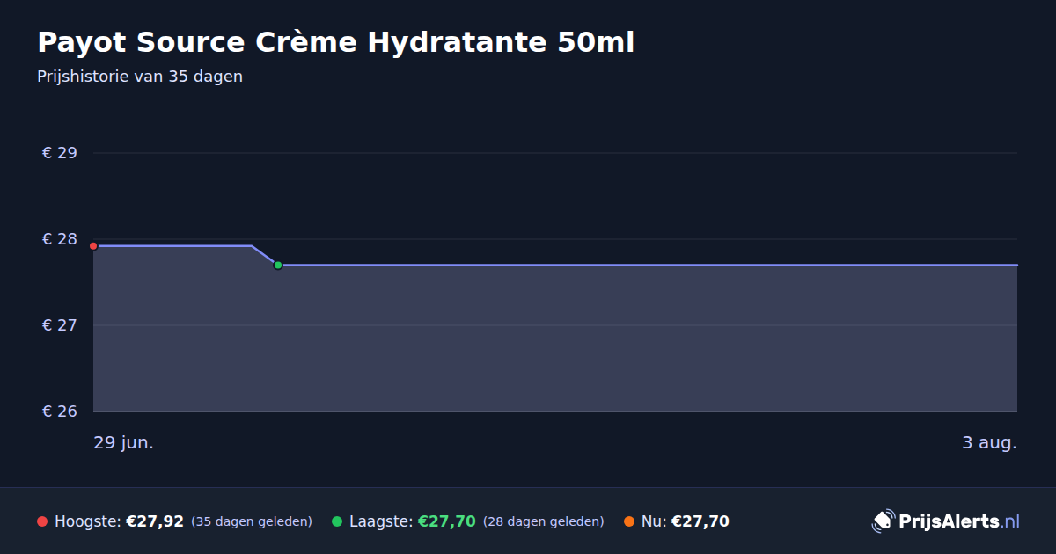Click the red dot beside Hoogste
1056x554 pixels.
(x=42, y=521)
